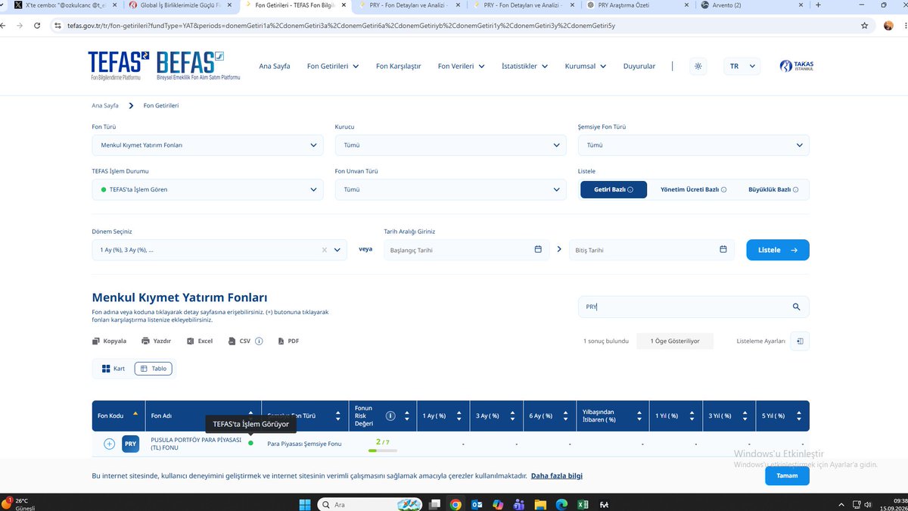Click the BEFAS logo
Image resolution: width=908 pixels, height=511 pixels.
pyautogui.click(x=198, y=66)
